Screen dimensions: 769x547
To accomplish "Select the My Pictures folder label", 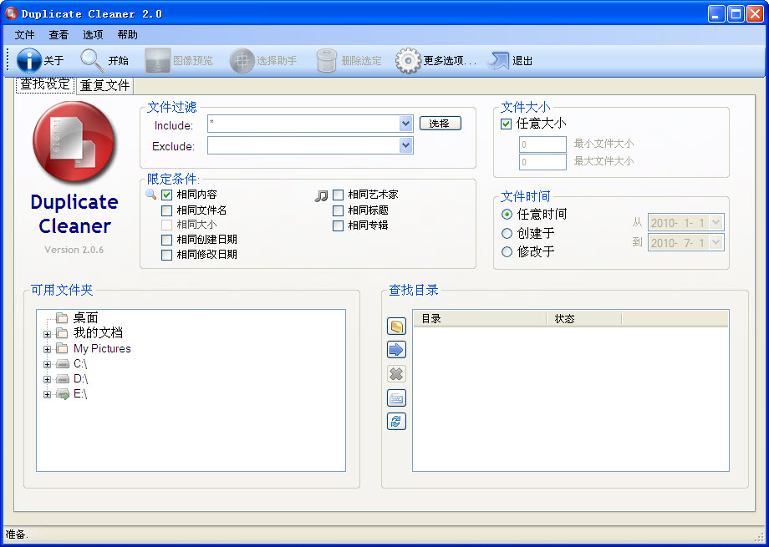I will pos(102,349).
